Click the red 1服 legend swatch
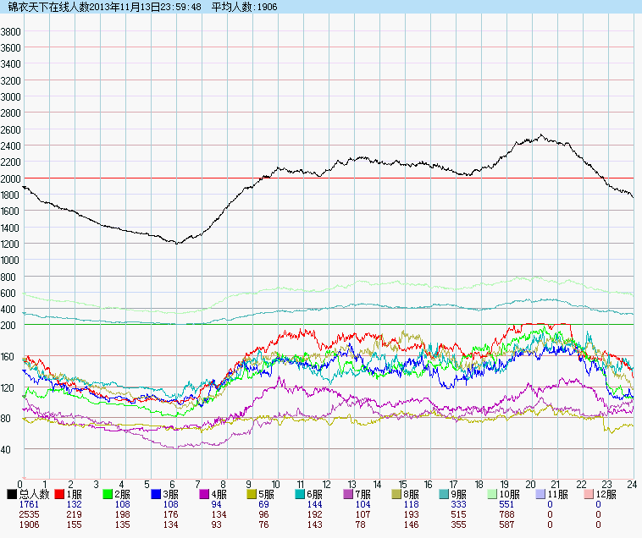Screen dimensions: 642x538 (60, 494)
